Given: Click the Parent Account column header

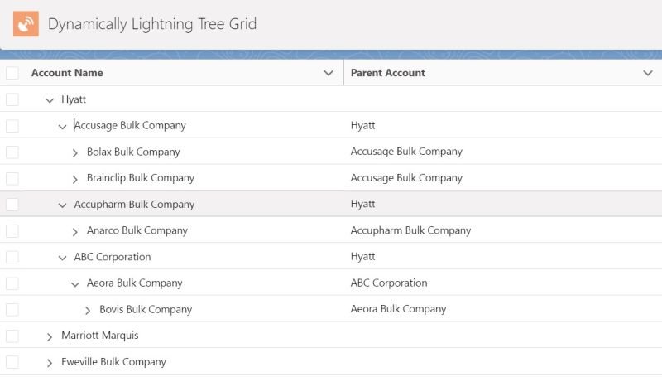Looking at the screenshot, I should (387, 73).
